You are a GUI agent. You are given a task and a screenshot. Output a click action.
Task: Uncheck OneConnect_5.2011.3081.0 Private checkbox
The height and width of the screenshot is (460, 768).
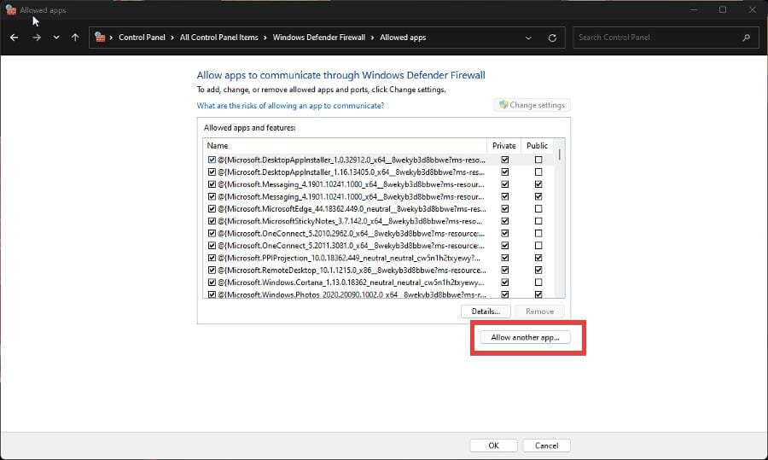pyautogui.click(x=505, y=246)
